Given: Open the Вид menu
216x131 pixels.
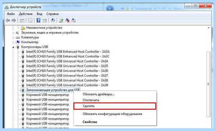Looking at the screenshot, I should (x=39, y=14).
